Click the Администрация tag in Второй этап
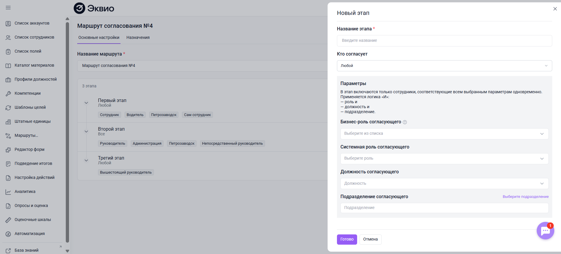 [x=147, y=144]
